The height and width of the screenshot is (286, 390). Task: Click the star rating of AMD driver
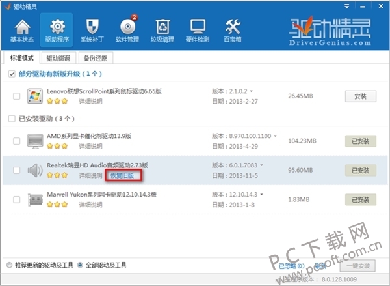(x=57, y=146)
